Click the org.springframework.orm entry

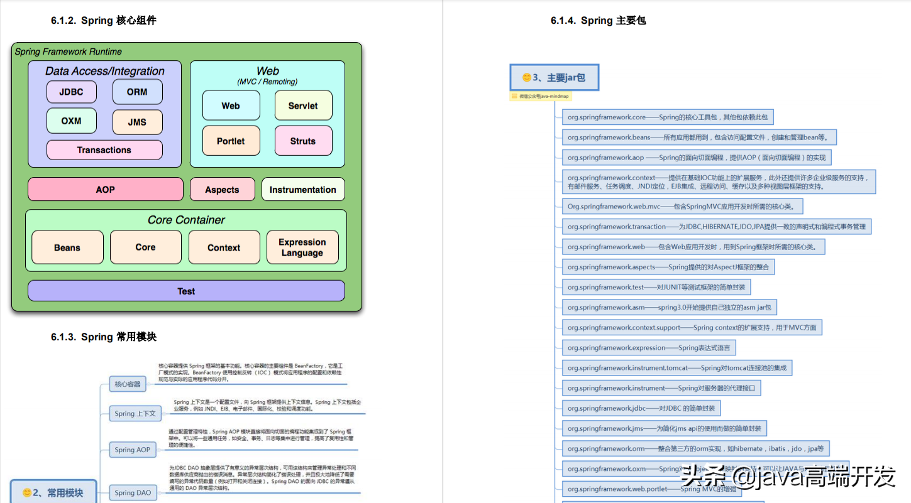pyautogui.click(x=696, y=448)
